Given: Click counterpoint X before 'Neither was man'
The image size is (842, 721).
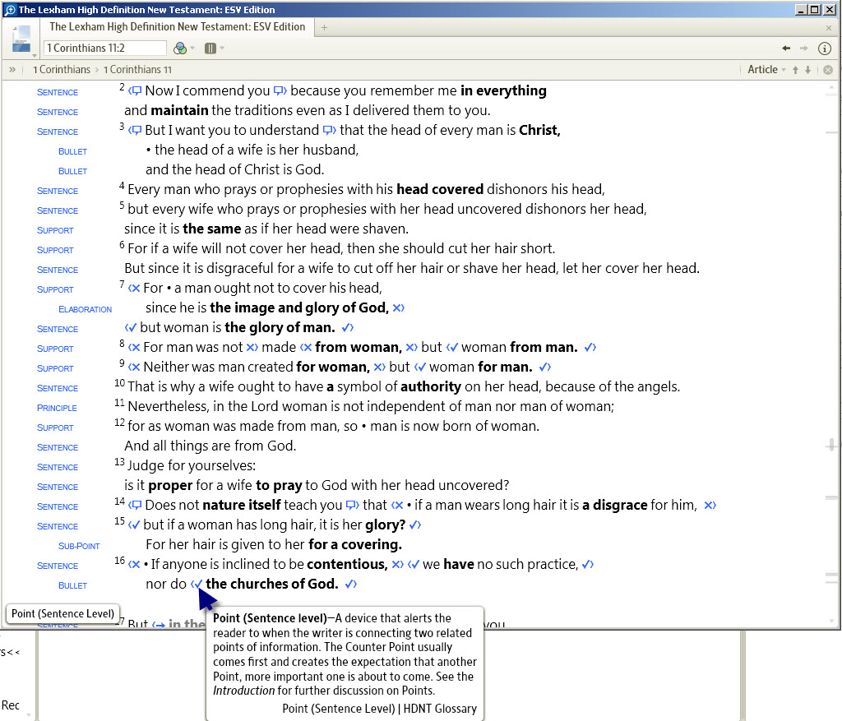Looking at the screenshot, I should coord(134,367).
